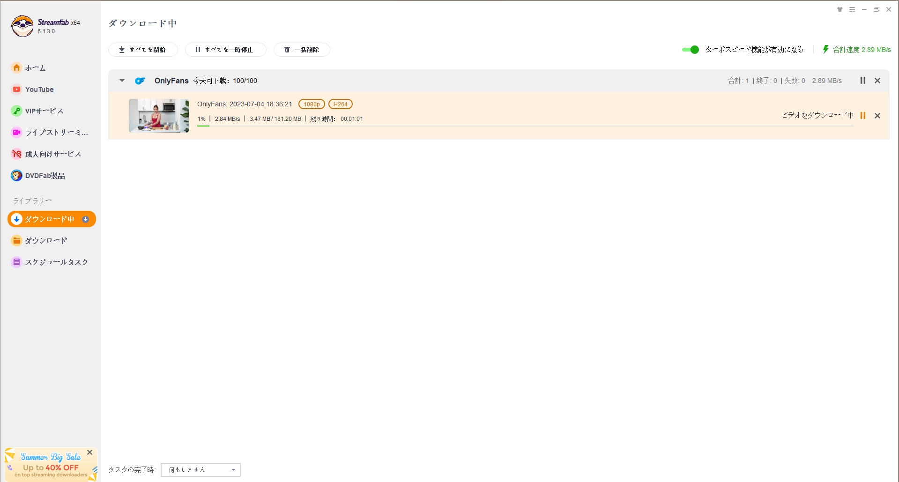Open ライブストリーミング section
The width and height of the screenshot is (899, 482).
point(56,133)
